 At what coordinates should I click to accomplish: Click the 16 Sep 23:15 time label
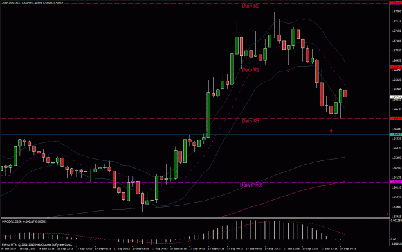pyautogui.click(x=66, y=248)
